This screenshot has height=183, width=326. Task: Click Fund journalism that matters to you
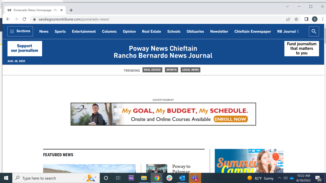tap(302, 49)
